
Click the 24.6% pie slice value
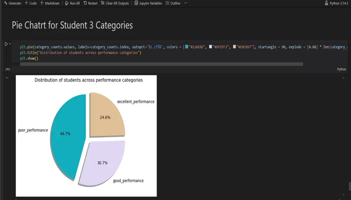[105, 117]
